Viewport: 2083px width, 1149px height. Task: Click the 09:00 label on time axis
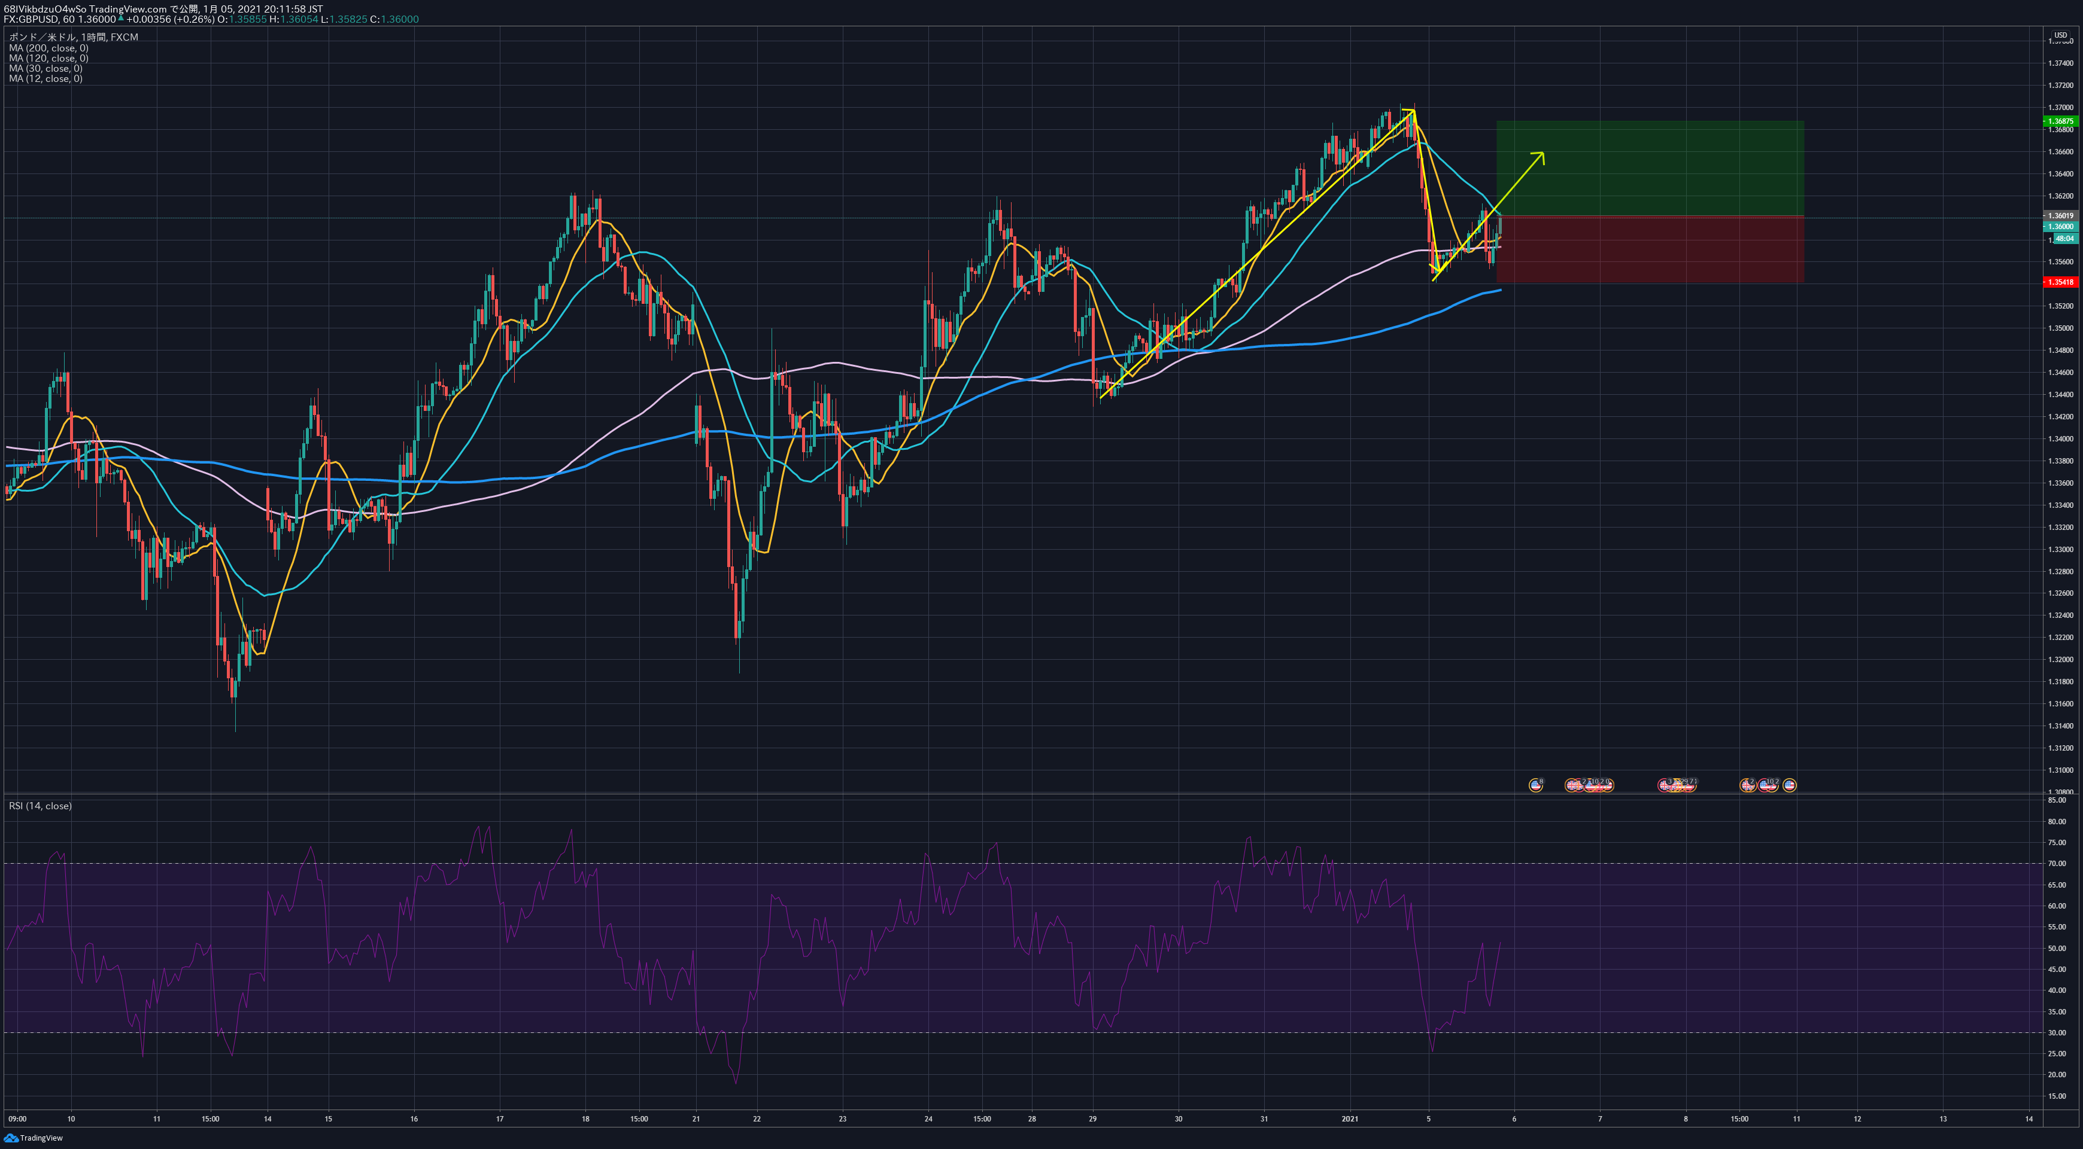pos(17,1119)
